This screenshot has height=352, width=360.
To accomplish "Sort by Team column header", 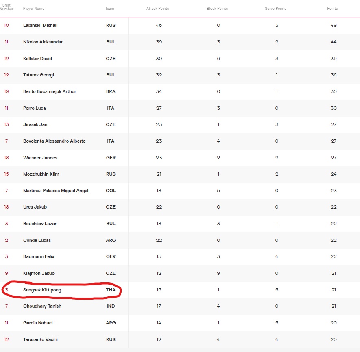I will point(110,9).
